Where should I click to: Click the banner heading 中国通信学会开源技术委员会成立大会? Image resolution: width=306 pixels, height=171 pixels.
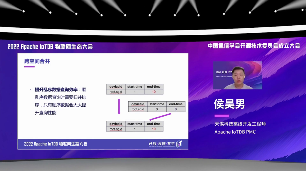[x=254, y=46]
